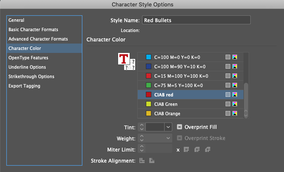Open Strikethrough Options section
The width and height of the screenshot is (284, 172).
click(x=44, y=76)
